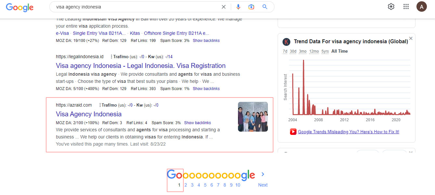Screen dimensions: 435x195
Task: Go to results page 5
Action: [x=205, y=185]
